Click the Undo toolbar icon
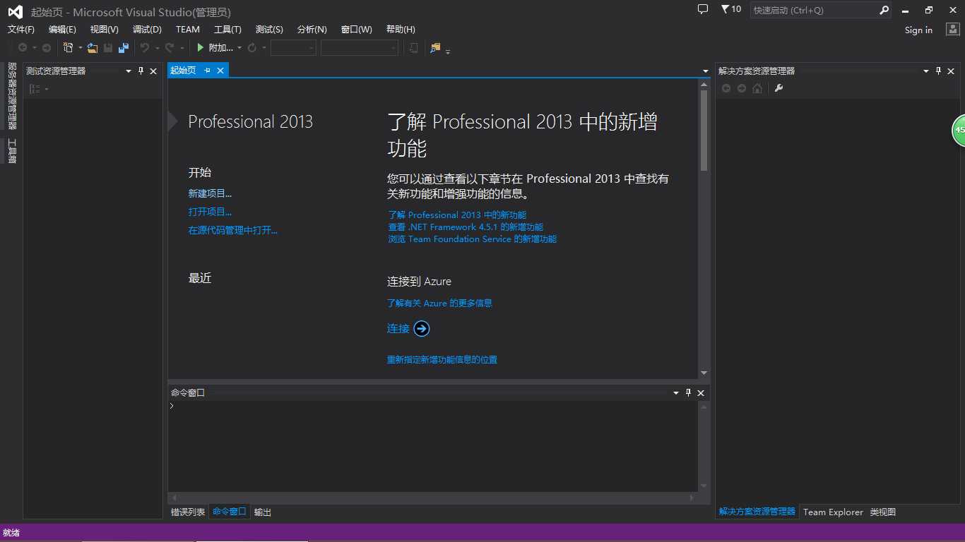This screenshot has width=965, height=542. 145,48
